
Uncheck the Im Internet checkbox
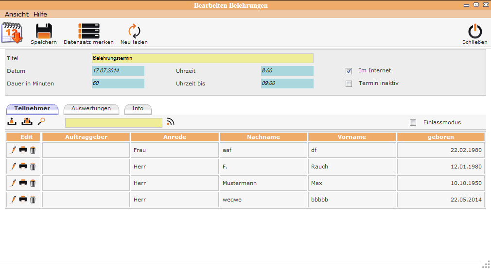point(349,71)
